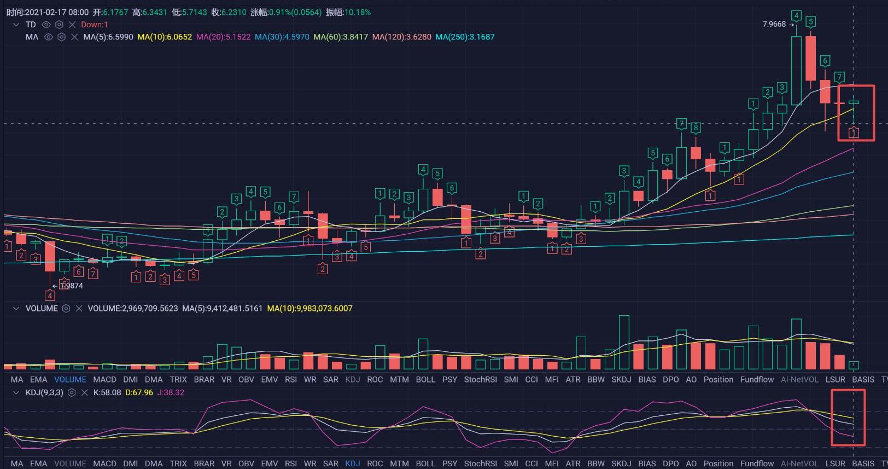Select BIAS in the KDJ-highlighted tab row
The width and height of the screenshot is (888, 469).
click(x=647, y=464)
